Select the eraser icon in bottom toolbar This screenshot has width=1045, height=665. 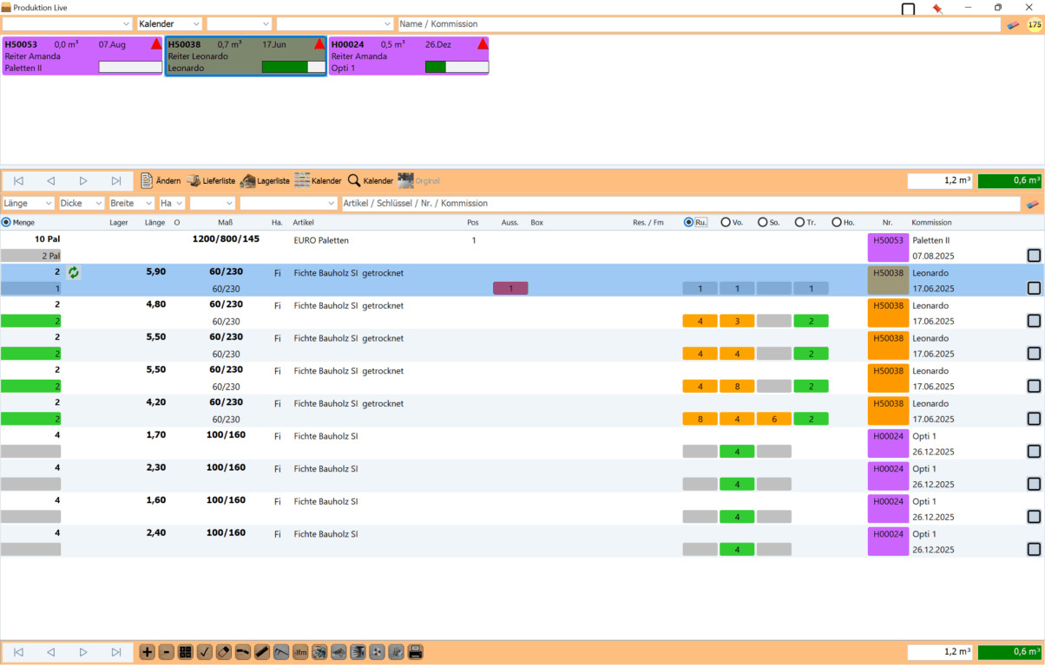224,652
